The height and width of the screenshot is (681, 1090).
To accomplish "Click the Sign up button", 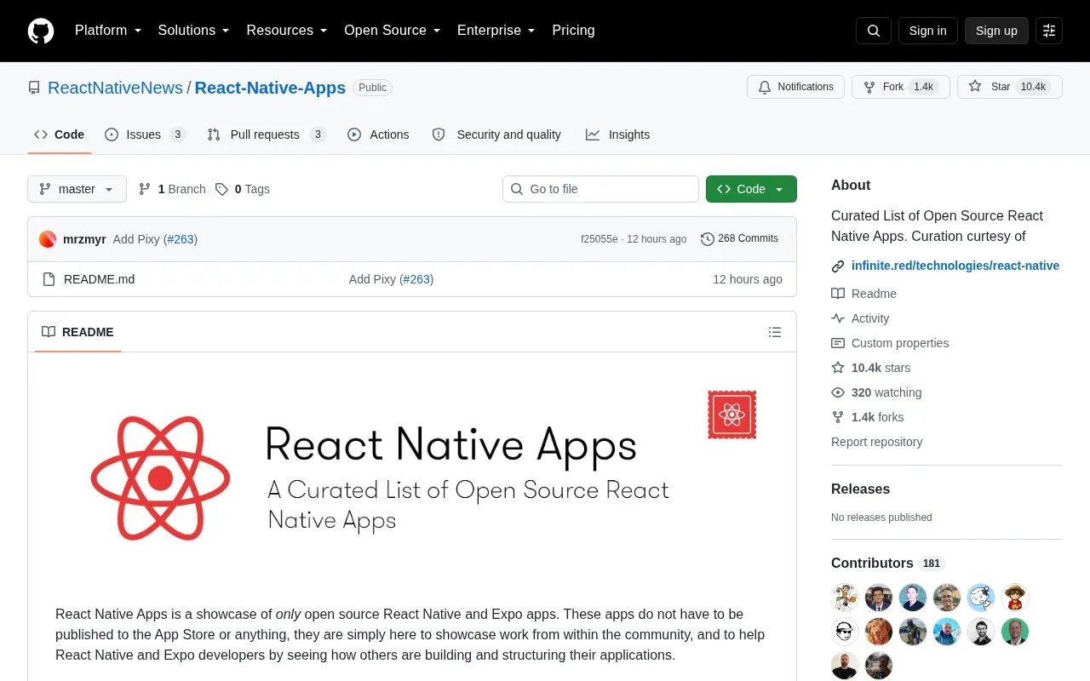I will point(996,31).
